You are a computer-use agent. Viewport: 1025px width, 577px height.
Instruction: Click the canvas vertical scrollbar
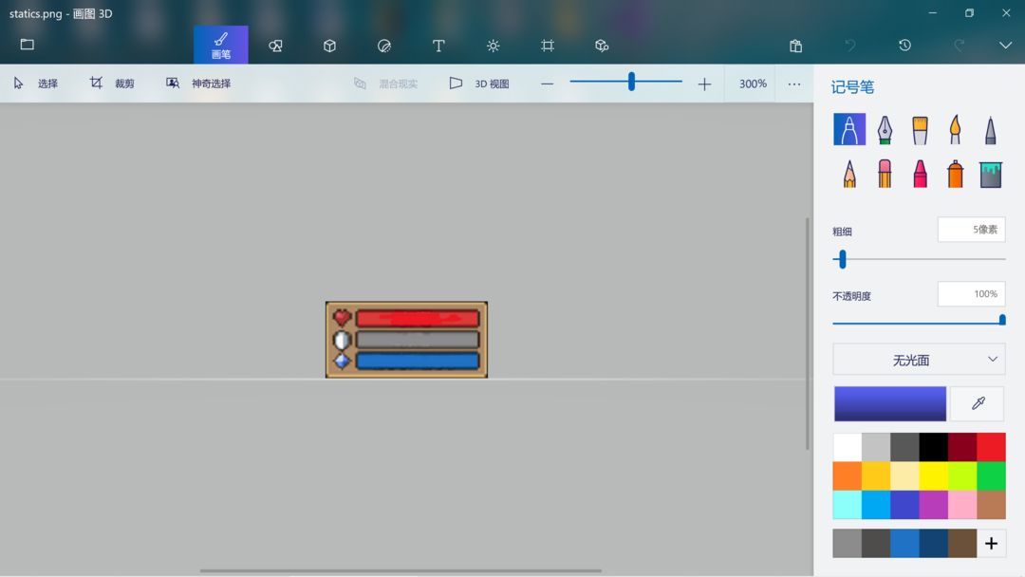(x=808, y=333)
